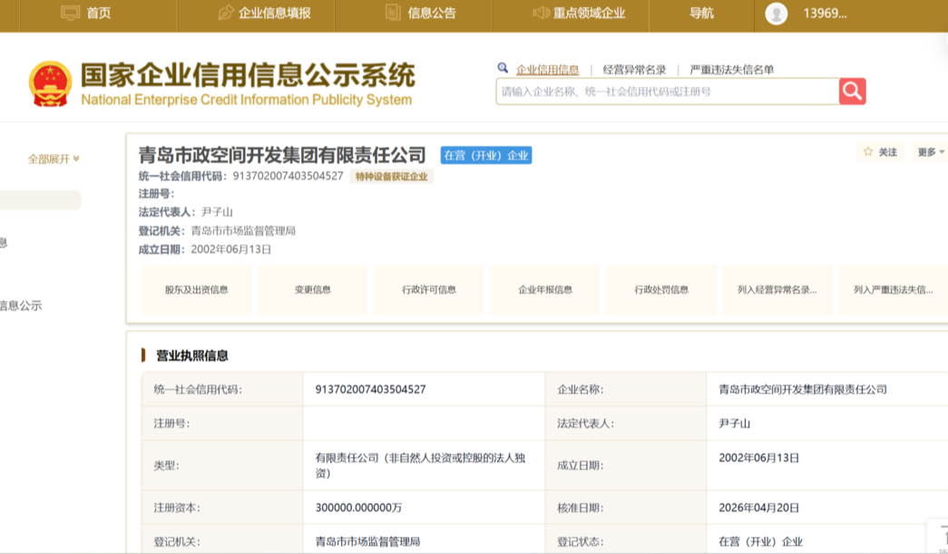Switch to 经营异常名录 search tab
The width and height of the screenshot is (948, 554).
tap(634, 70)
